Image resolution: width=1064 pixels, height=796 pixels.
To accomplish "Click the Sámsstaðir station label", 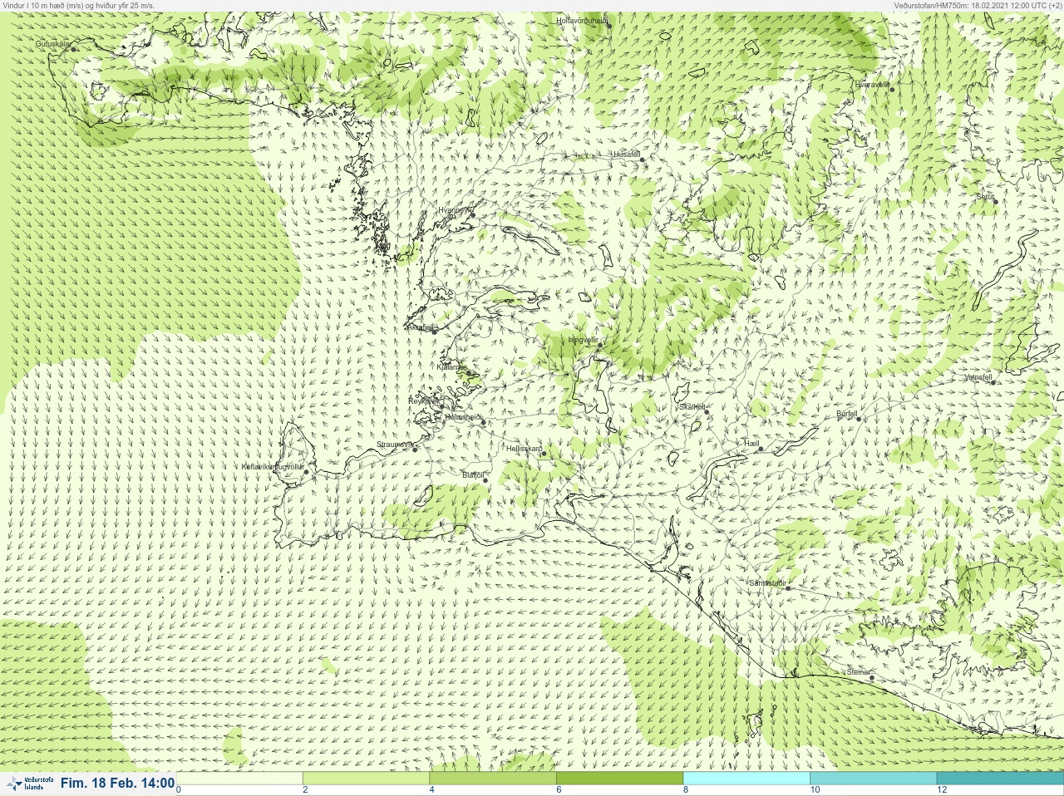I will 767,583.
